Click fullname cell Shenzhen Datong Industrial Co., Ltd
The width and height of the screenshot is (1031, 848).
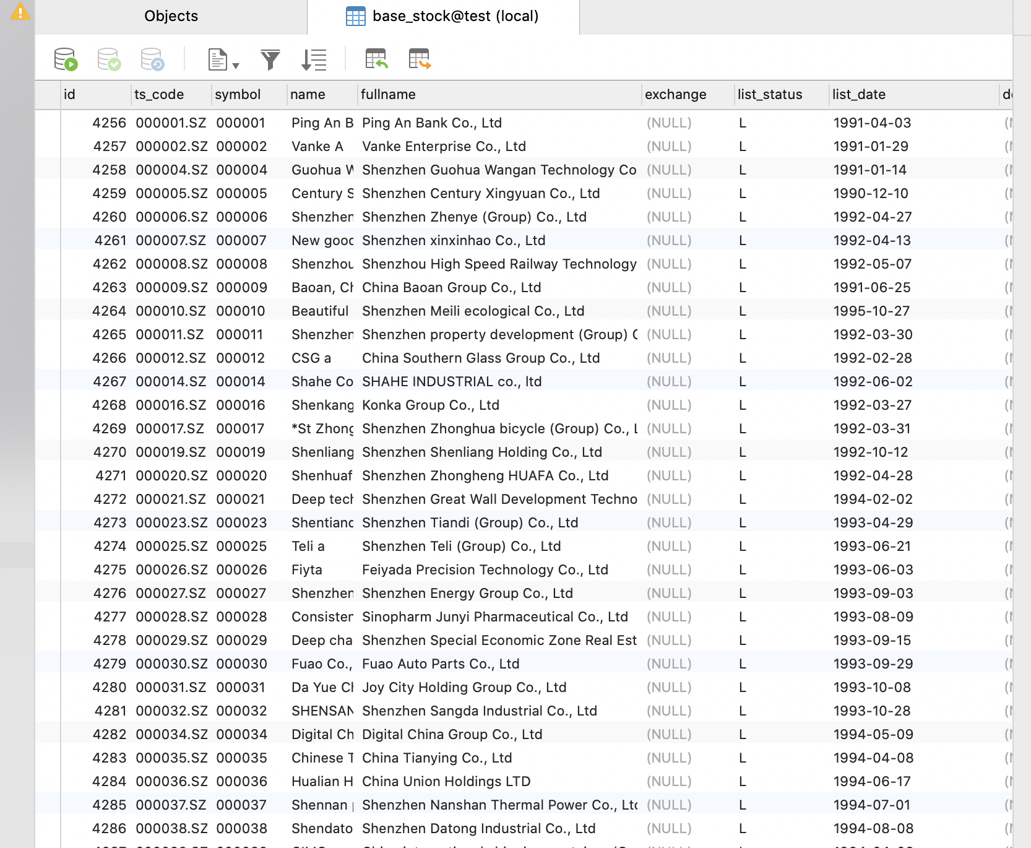[x=499, y=829]
